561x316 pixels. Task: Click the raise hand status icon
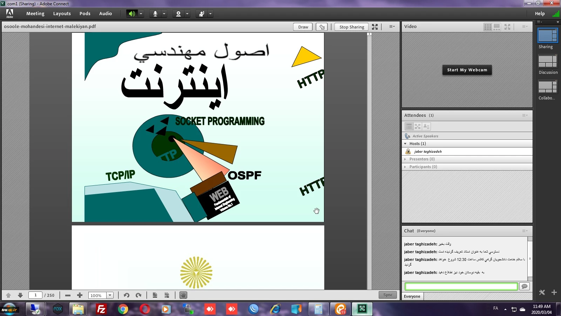[202, 14]
